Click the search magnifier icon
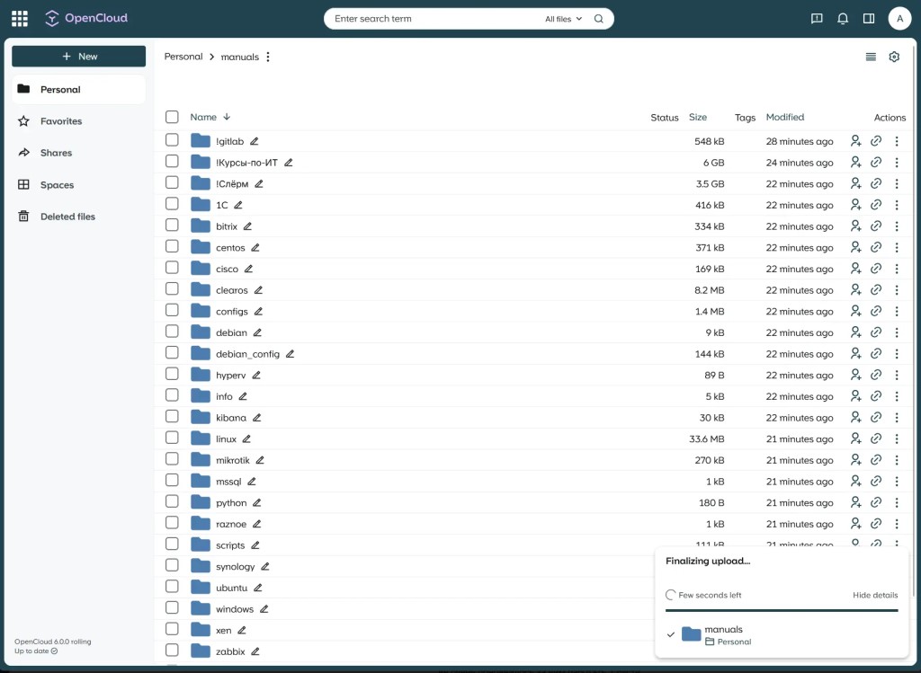The image size is (921, 673). coord(599,19)
